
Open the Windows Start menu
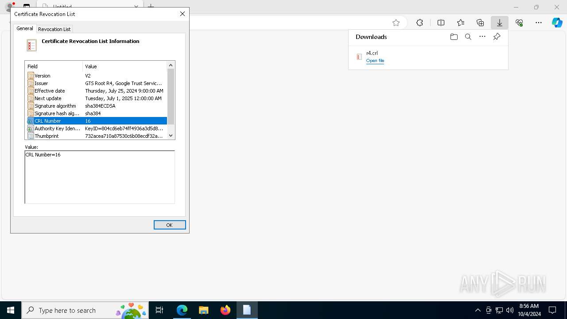11,310
